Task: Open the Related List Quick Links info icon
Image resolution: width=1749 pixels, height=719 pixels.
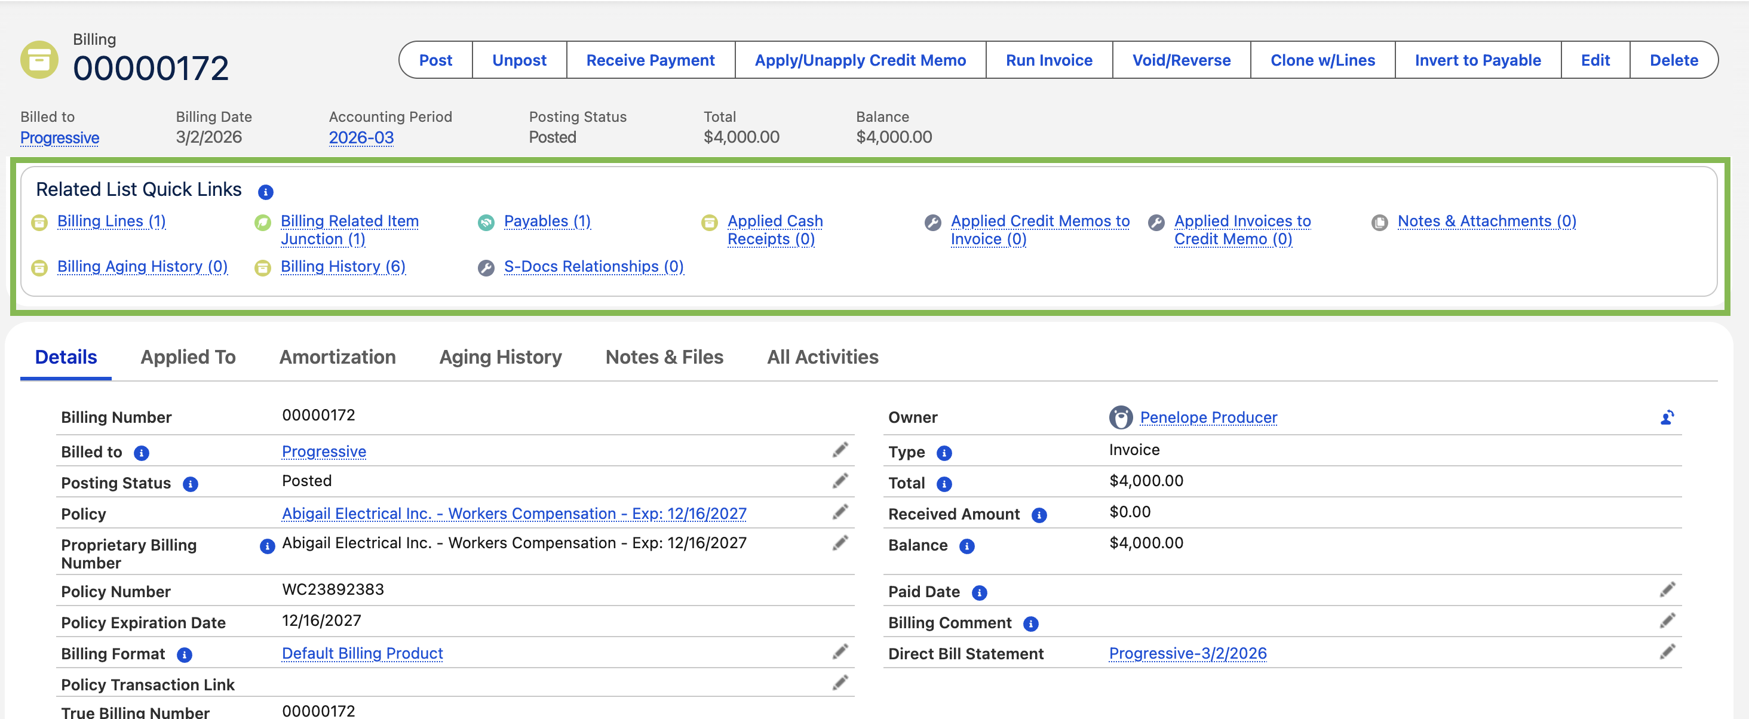Action: [265, 192]
